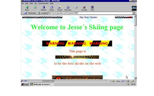Image resolution: width=154 pixels, height=96 pixels.
Task: Open the Security info button
Action: [x=84, y=8]
